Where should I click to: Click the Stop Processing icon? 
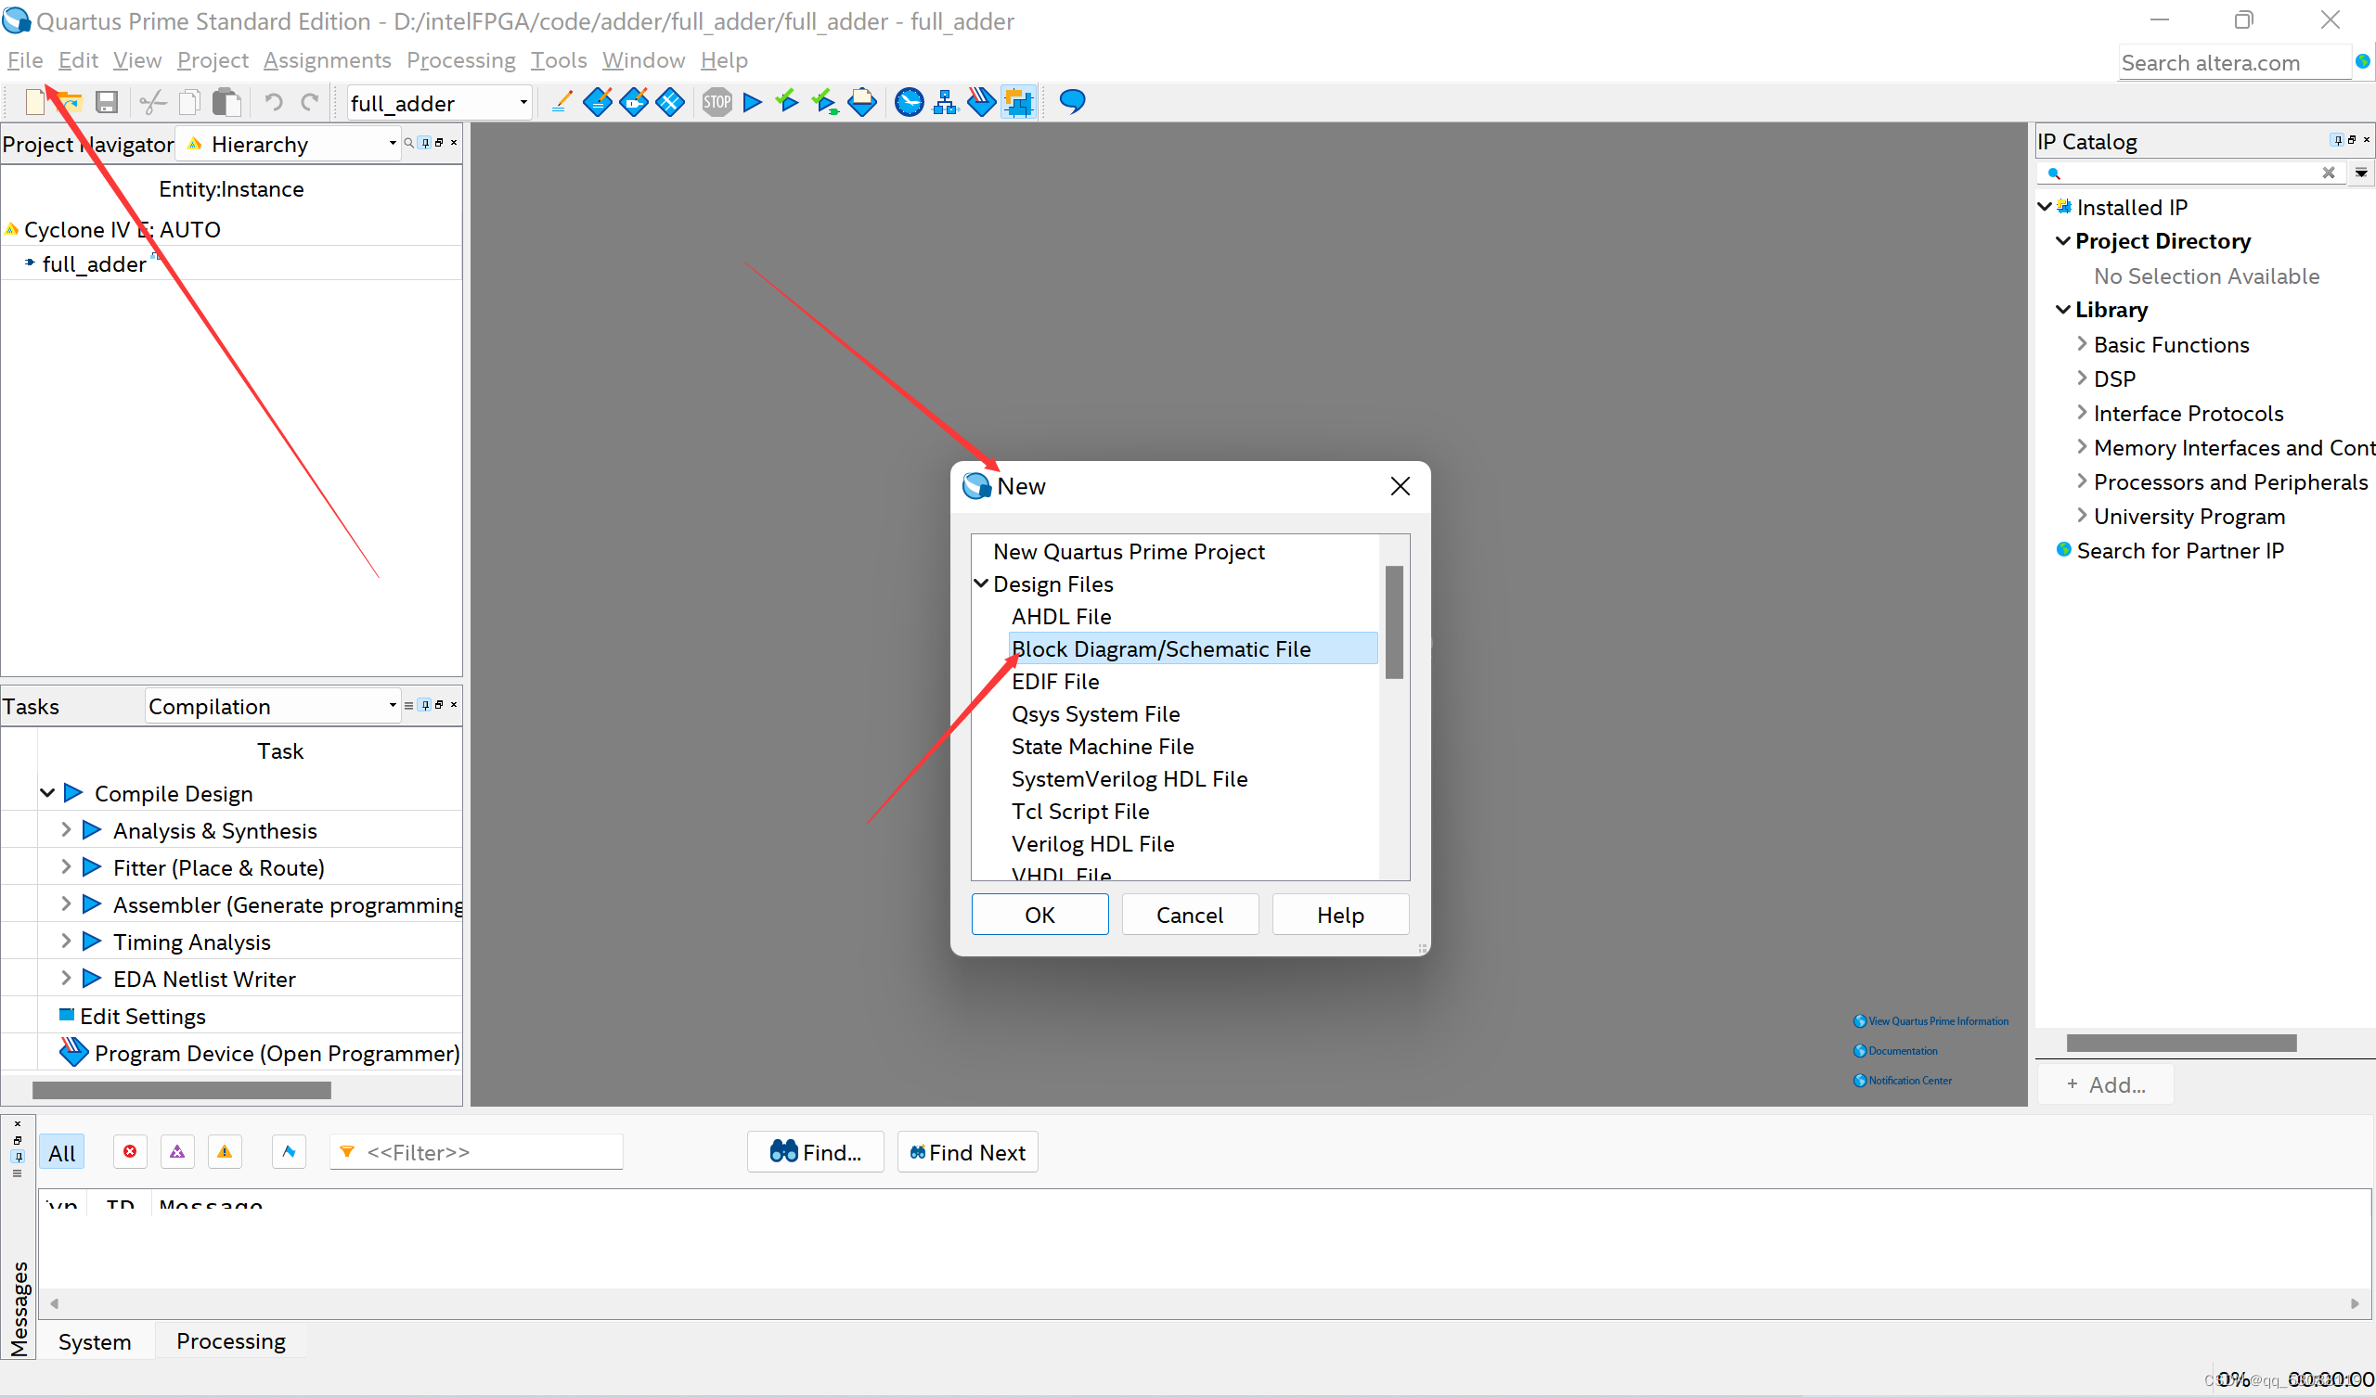[717, 102]
